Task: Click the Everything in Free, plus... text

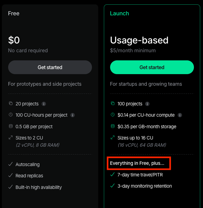Action: (137, 163)
